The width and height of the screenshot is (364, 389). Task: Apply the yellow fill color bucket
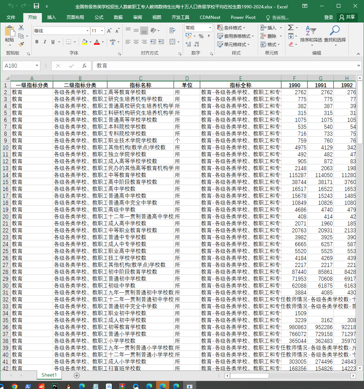[x=84, y=42]
